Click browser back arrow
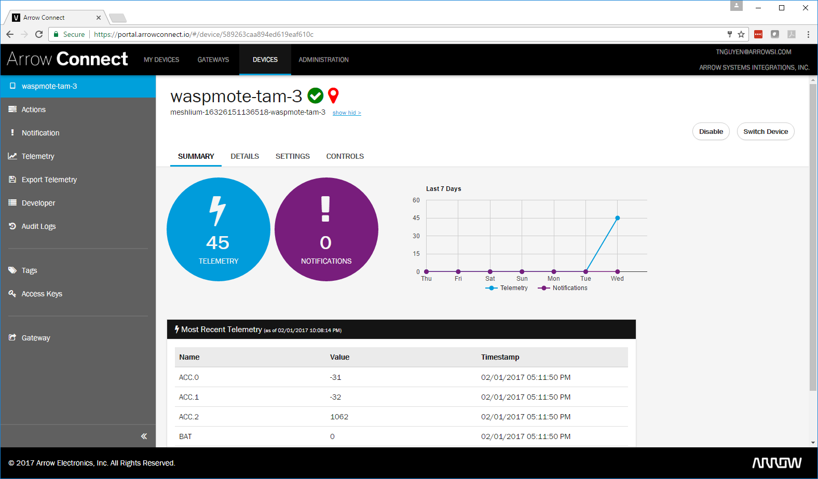This screenshot has width=818, height=479. tap(10, 34)
